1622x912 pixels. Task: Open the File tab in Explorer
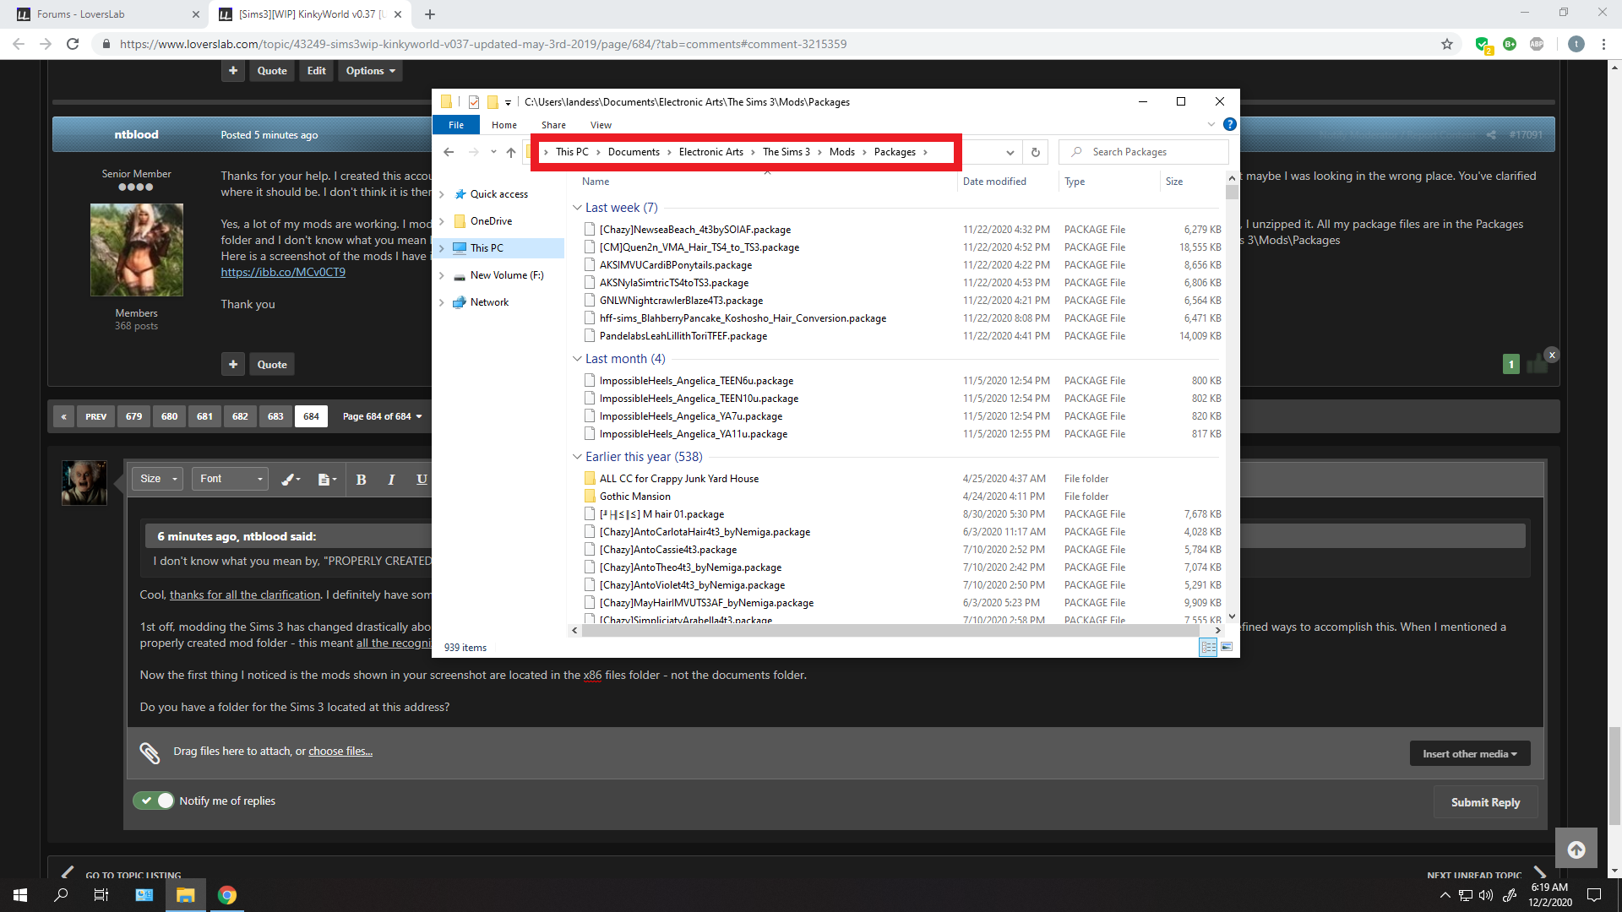coord(456,125)
